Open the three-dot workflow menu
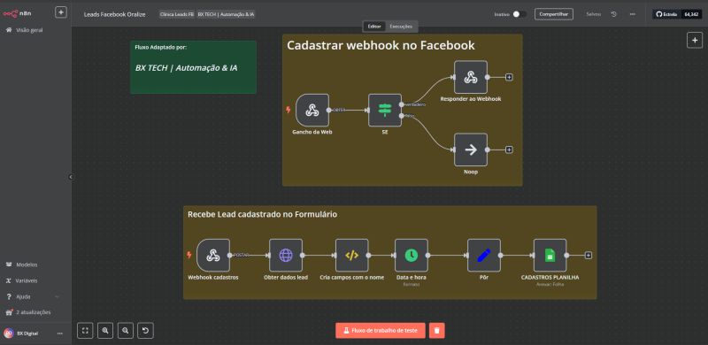The width and height of the screenshot is (708, 345). 633,14
